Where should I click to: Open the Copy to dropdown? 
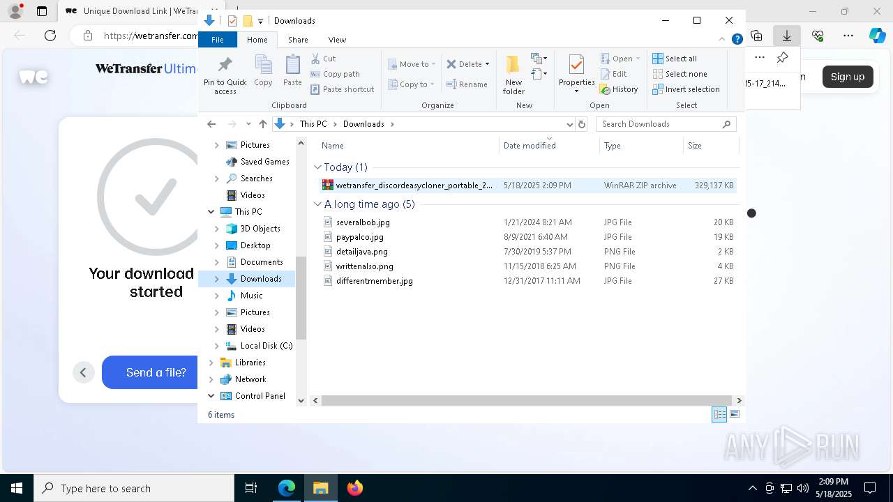click(411, 84)
